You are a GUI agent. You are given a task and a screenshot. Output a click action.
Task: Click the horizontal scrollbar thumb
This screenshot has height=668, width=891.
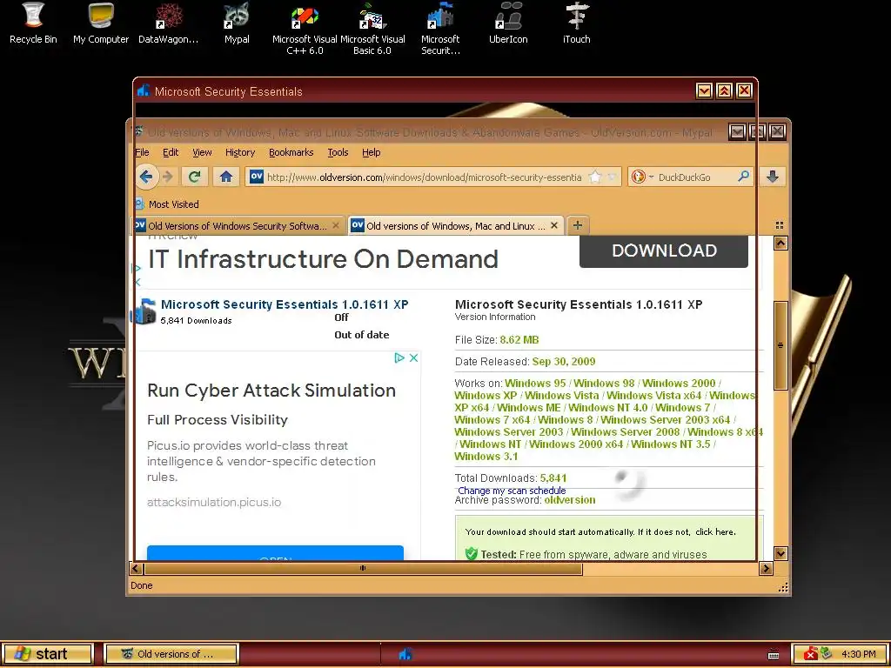(363, 568)
